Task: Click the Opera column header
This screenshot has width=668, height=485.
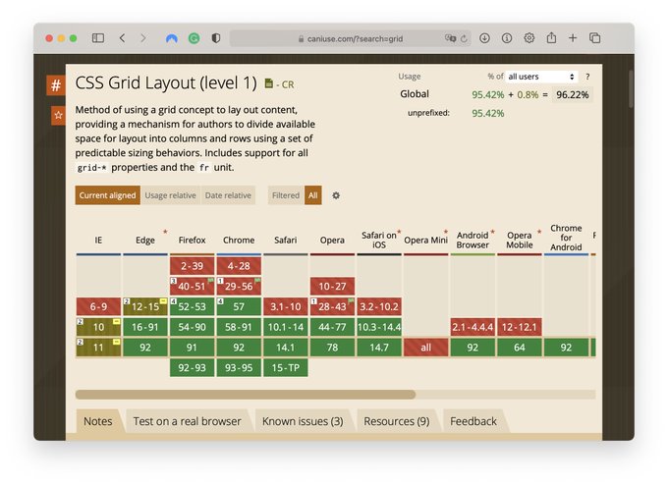Action: pyautogui.click(x=332, y=240)
